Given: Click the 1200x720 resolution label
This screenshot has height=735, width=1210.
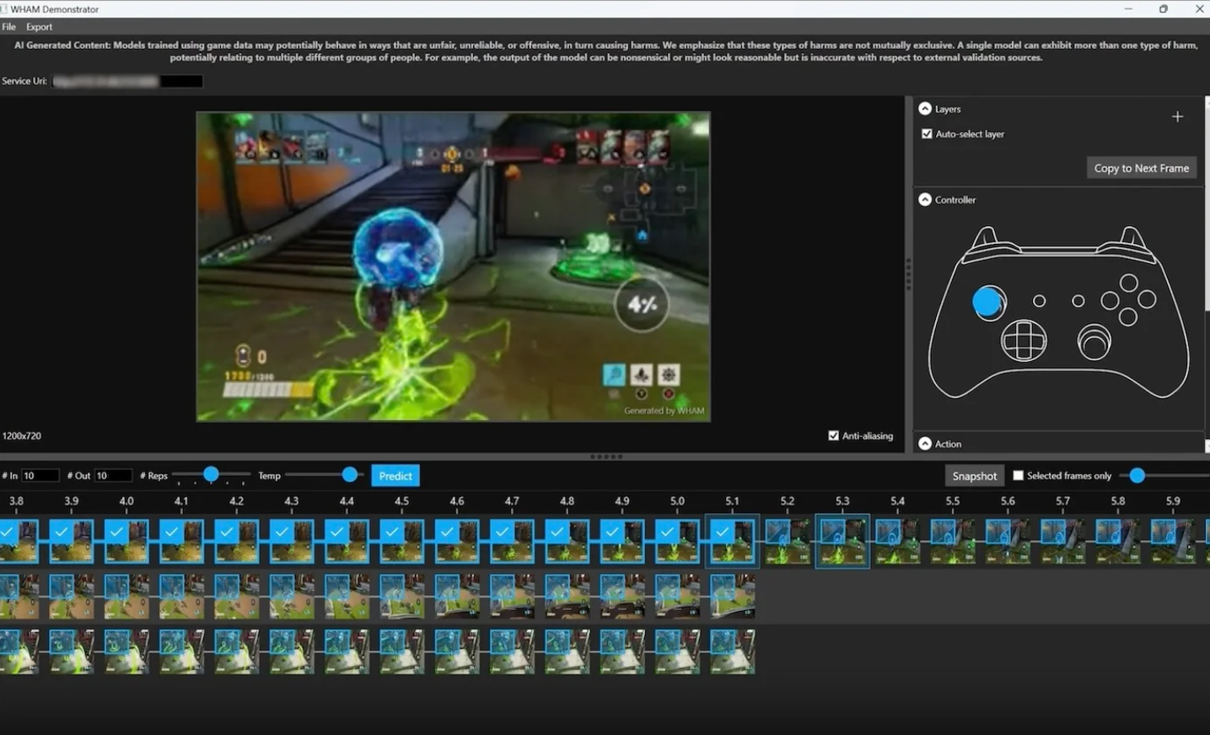Looking at the screenshot, I should click(22, 435).
